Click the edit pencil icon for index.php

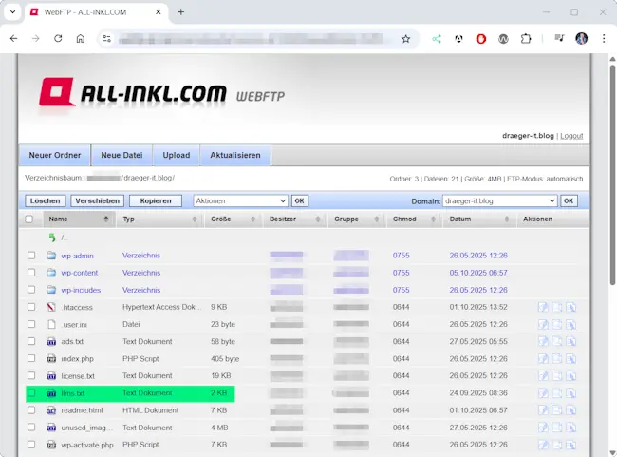[543, 358]
